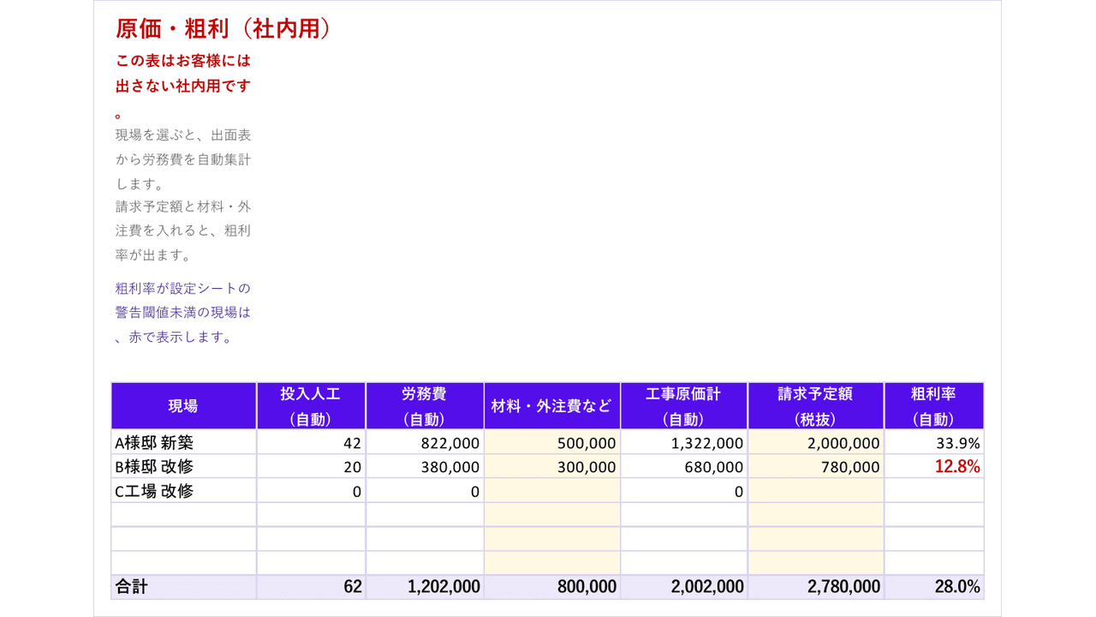Select the 材料・外注費など header cell
The width and height of the screenshot is (1096, 617).
click(x=552, y=406)
